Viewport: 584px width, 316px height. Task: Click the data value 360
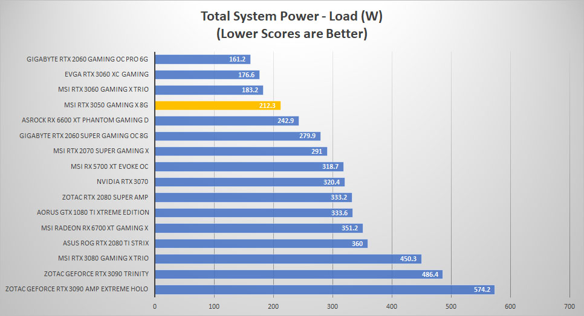[x=357, y=244]
